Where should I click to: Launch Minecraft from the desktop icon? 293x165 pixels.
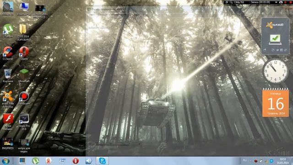(24, 76)
